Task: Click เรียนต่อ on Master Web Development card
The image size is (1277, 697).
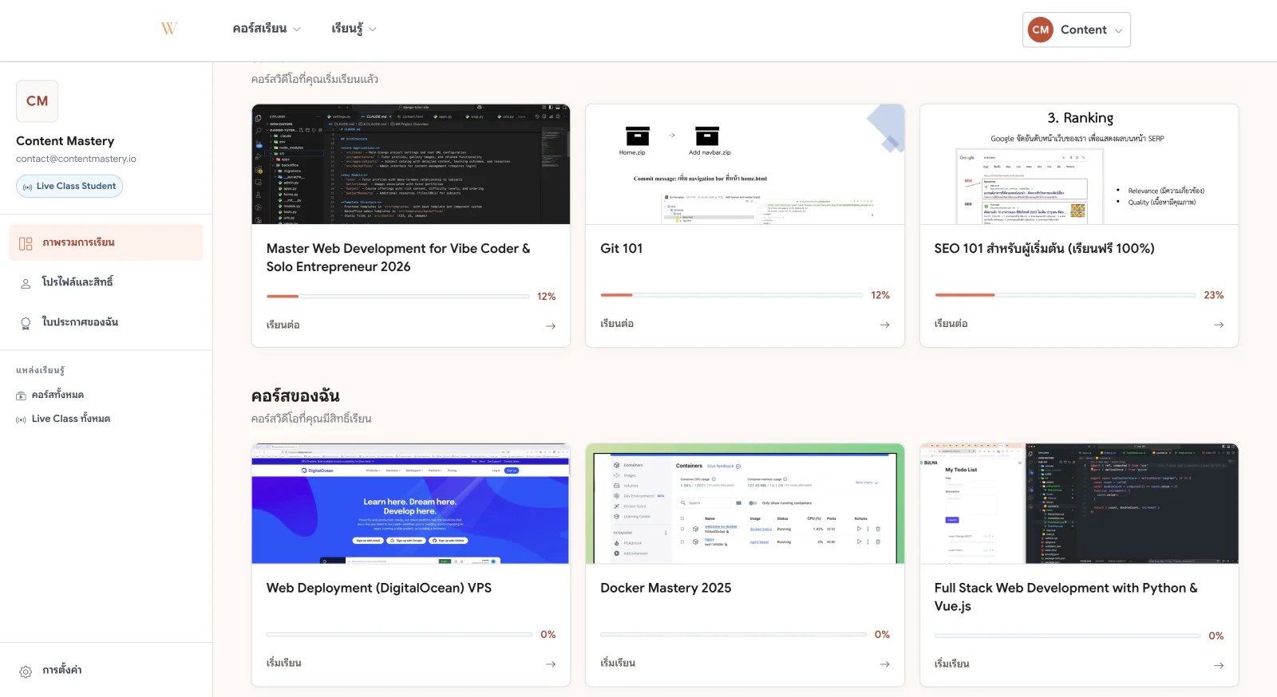Action: pyautogui.click(x=283, y=325)
